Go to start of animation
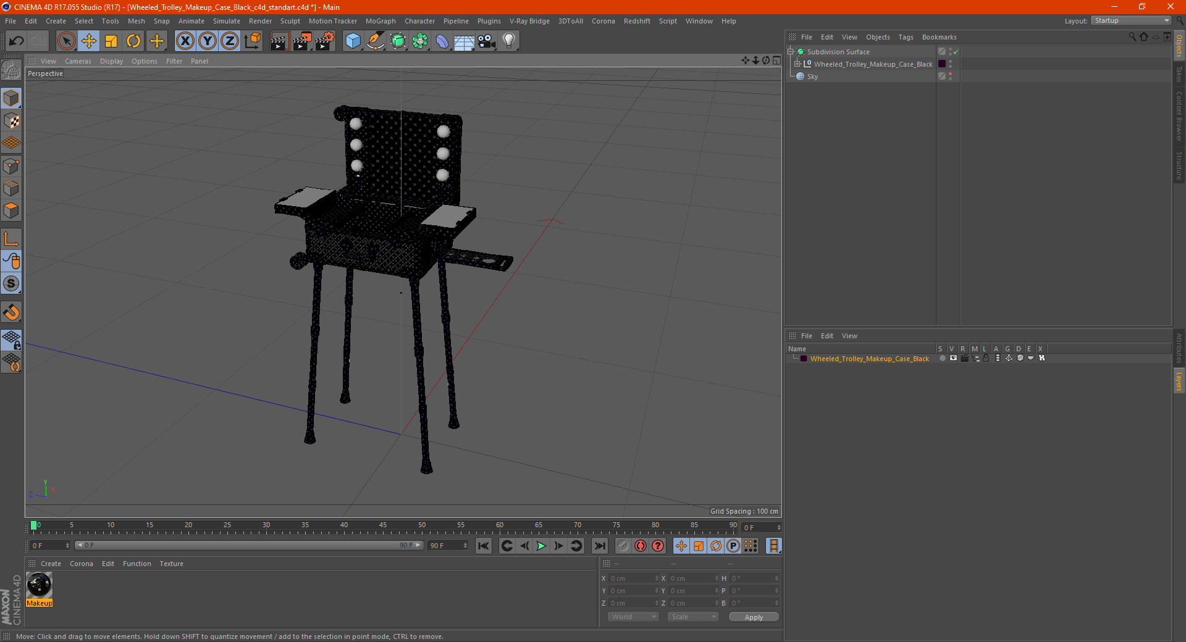 [x=484, y=546]
